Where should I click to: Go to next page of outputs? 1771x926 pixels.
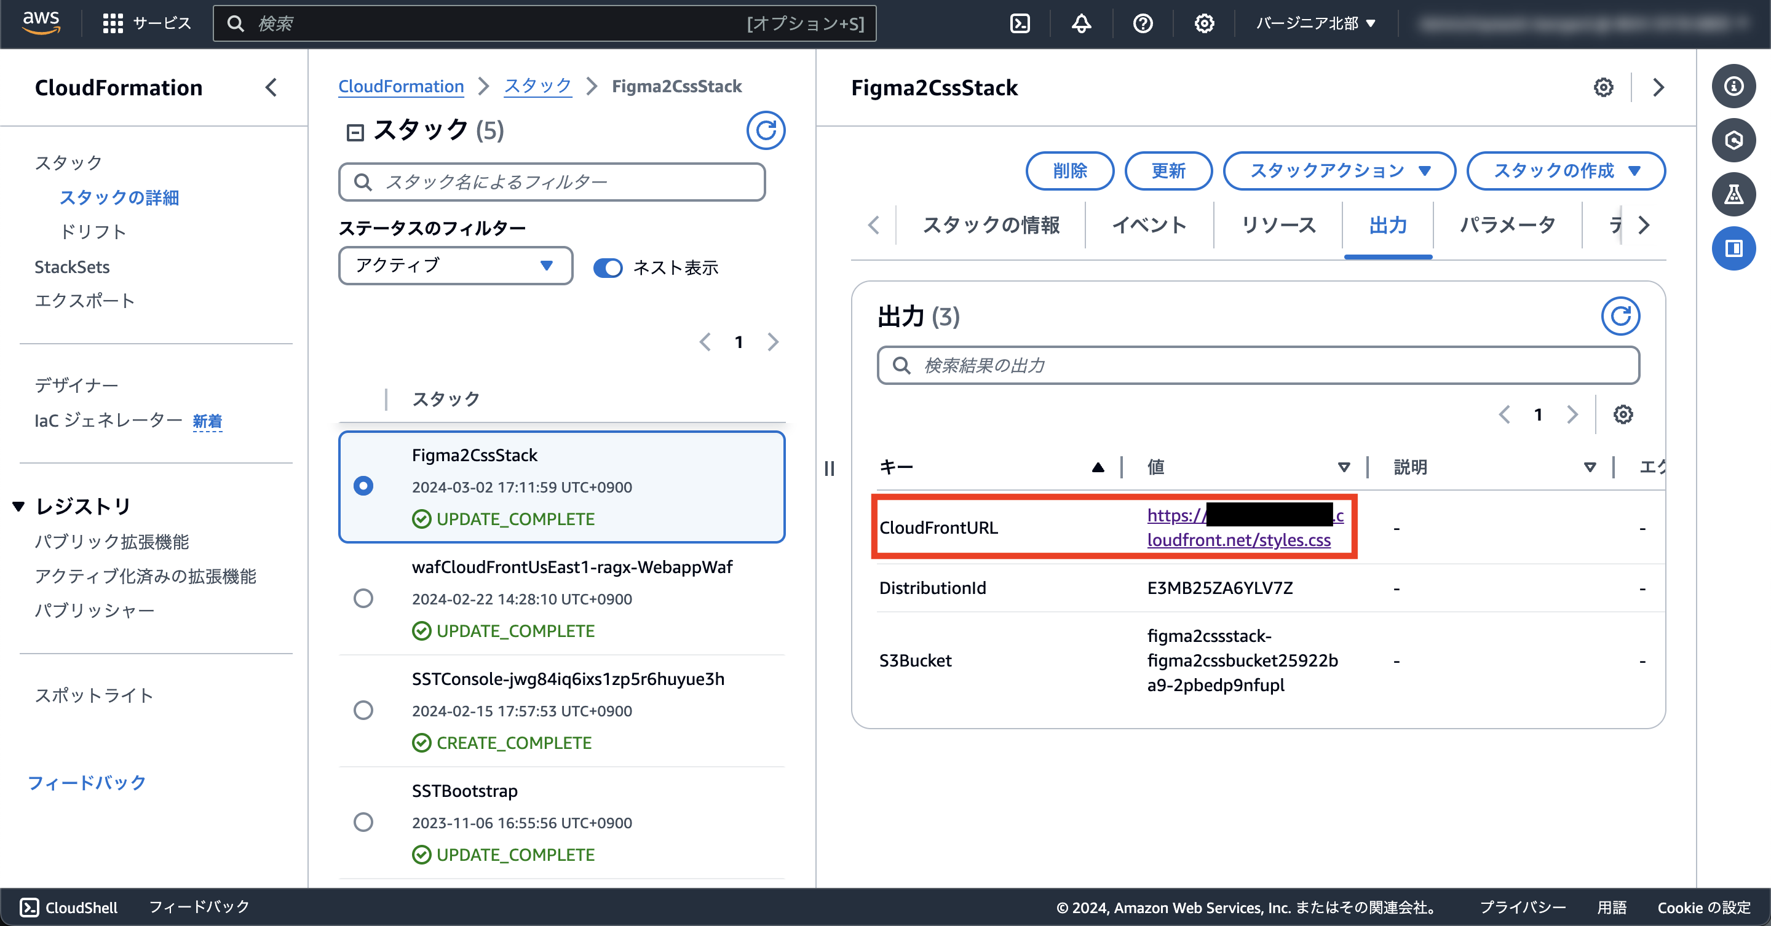point(1572,414)
